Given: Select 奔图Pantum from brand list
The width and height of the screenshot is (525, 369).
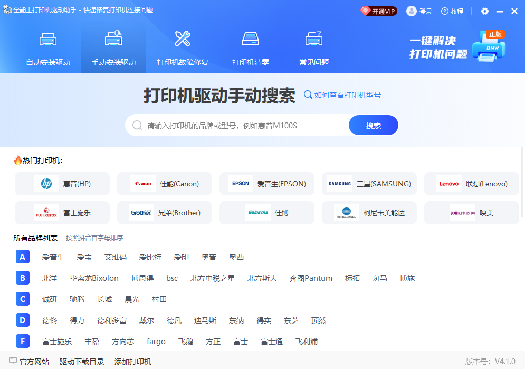Looking at the screenshot, I should pos(311,278).
